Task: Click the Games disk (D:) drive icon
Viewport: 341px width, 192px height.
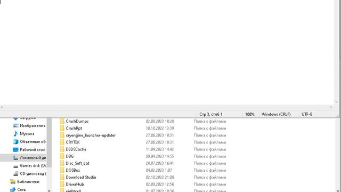Action: click(15, 166)
